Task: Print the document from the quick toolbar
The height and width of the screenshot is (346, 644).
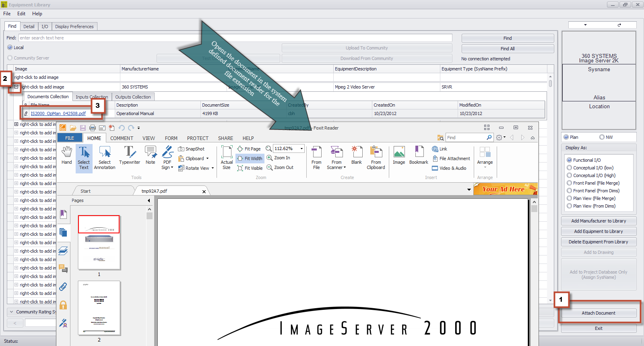Action: (93, 128)
